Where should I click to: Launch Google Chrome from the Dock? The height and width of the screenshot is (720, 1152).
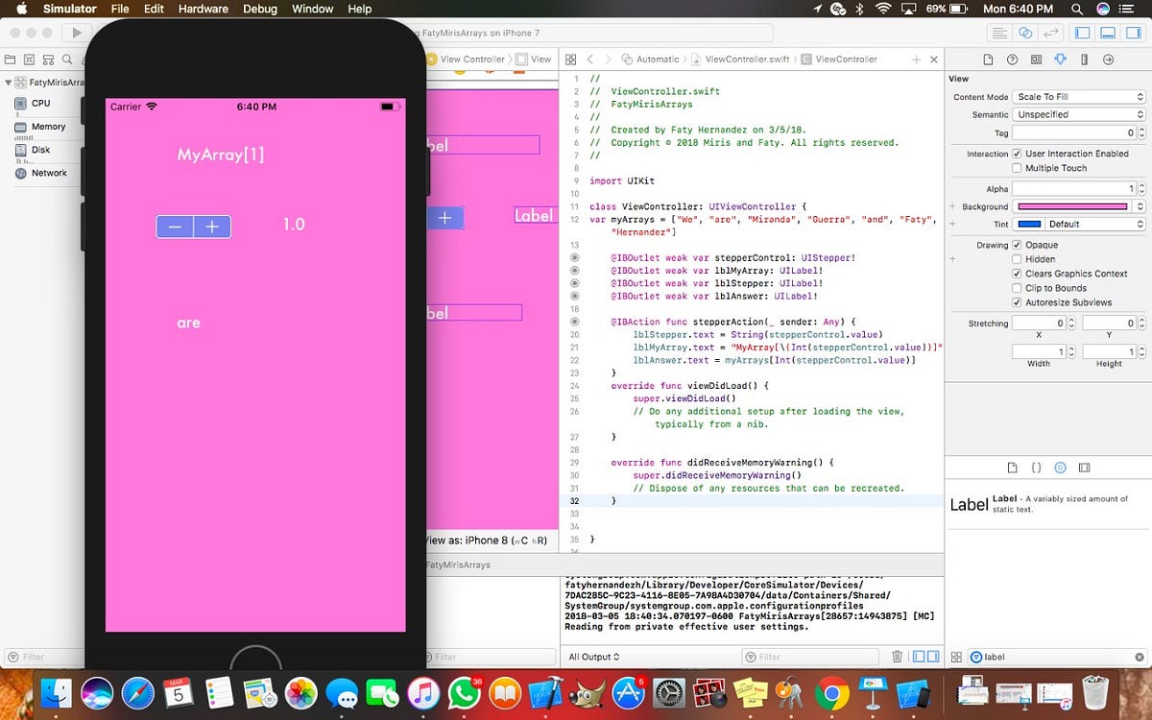831,692
